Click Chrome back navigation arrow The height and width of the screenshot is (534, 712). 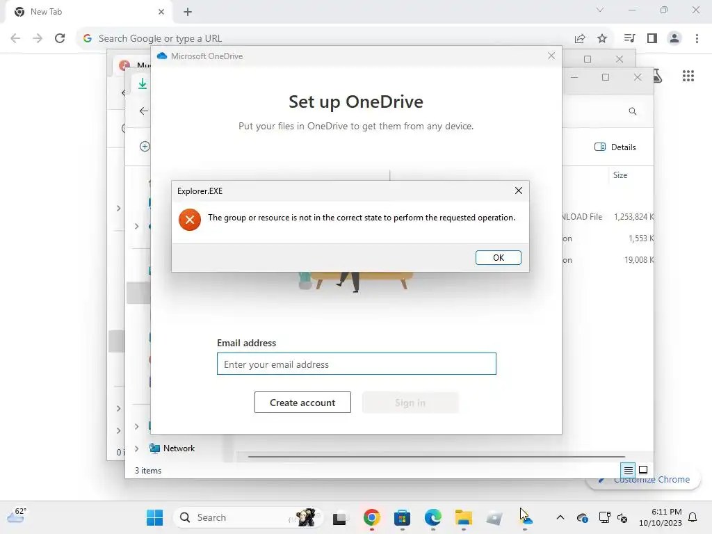pos(15,38)
